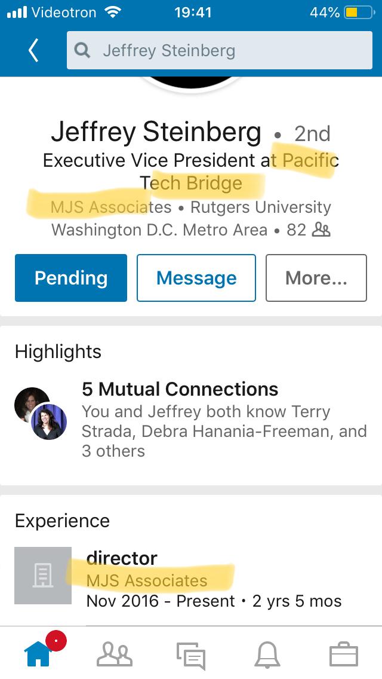Tap the connections count people icon
Image resolution: width=382 pixels, height=679 pixels.
pos(321,230)
